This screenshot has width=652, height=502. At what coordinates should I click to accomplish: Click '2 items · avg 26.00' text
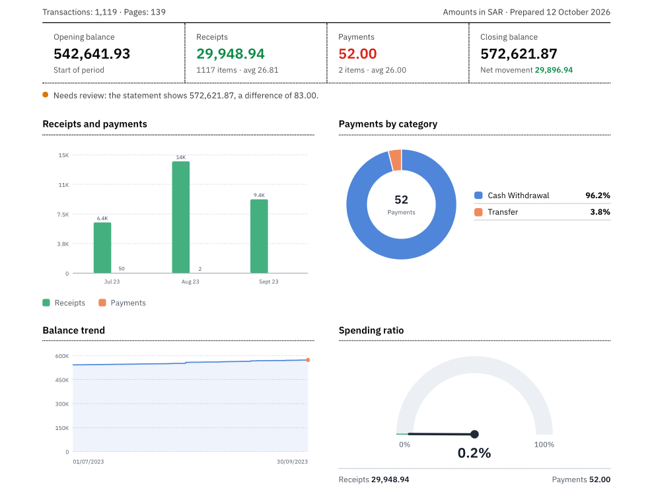(372, 70)
